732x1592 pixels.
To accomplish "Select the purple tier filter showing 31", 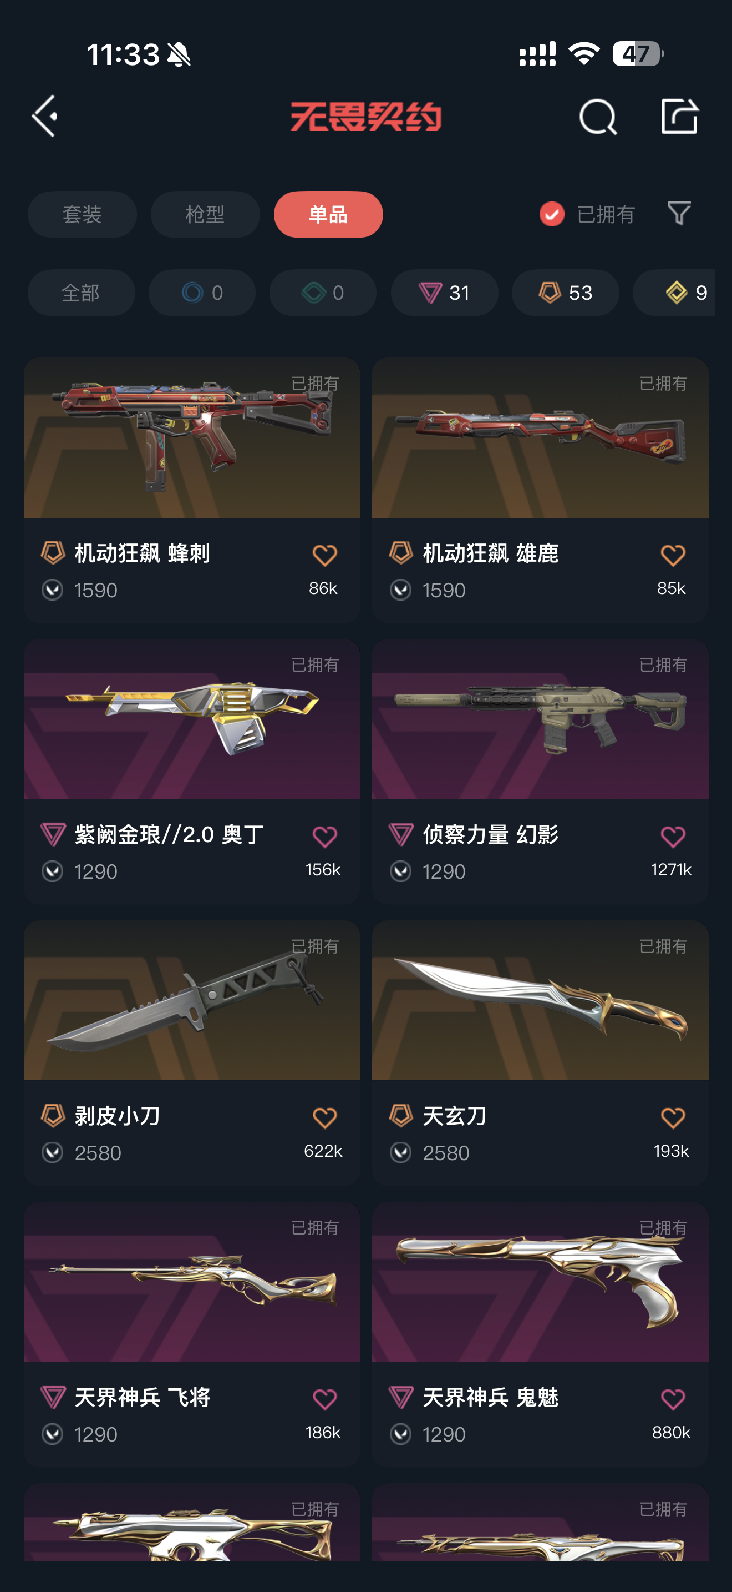I will click(444, 293).
